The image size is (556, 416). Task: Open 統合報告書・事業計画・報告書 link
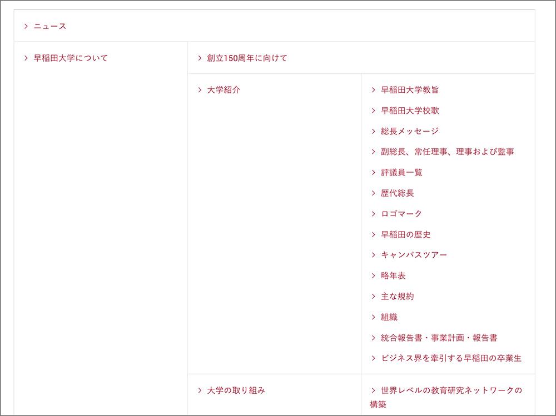coord(439,338)
